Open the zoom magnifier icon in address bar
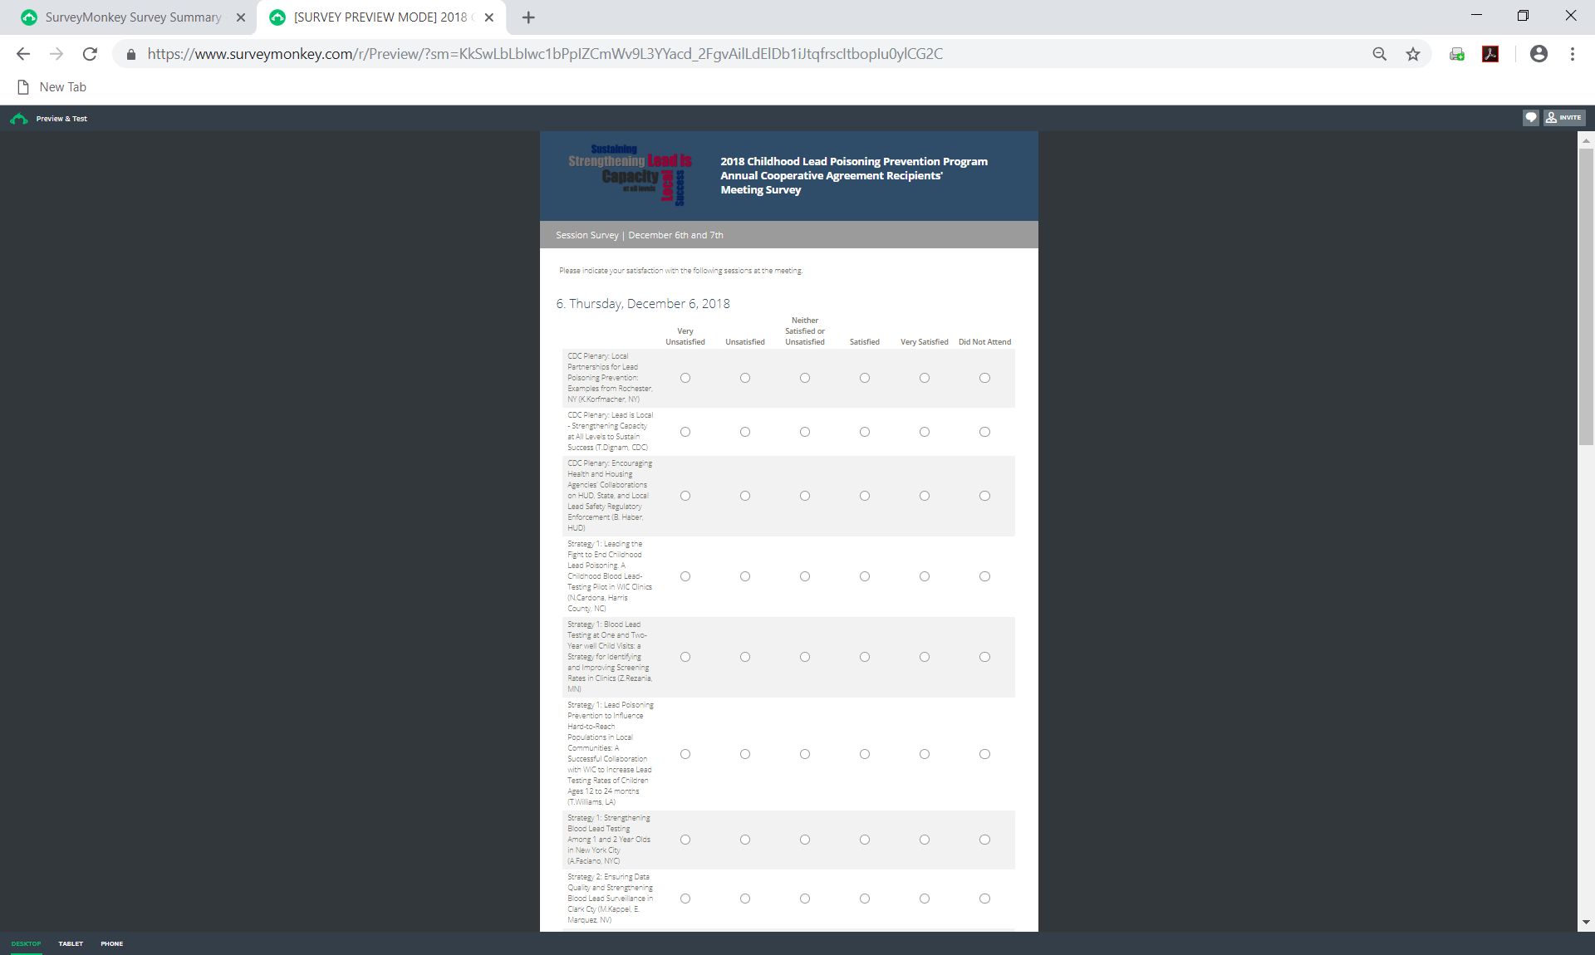Viewport: 1595px width, 955px height. coord(1380,54)
